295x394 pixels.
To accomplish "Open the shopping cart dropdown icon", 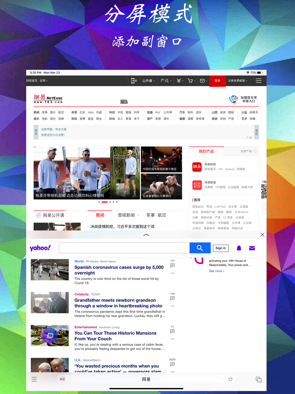I will tap(191, 81).
